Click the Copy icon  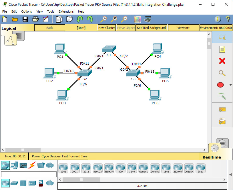tap(59, 19)
